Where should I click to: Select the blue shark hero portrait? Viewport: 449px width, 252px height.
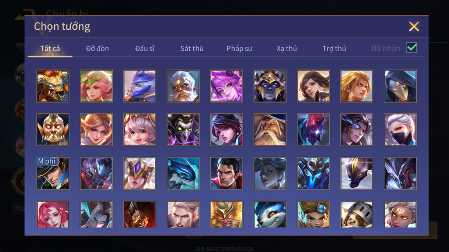pyautogui.click(x=183, y=173)
